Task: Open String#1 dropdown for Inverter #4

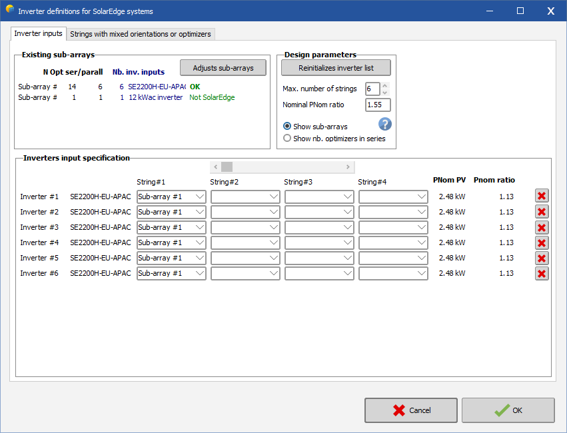Action: [171, 242]
